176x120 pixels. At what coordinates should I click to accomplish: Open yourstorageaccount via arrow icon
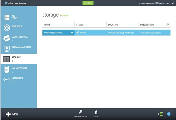coord(72,33)
